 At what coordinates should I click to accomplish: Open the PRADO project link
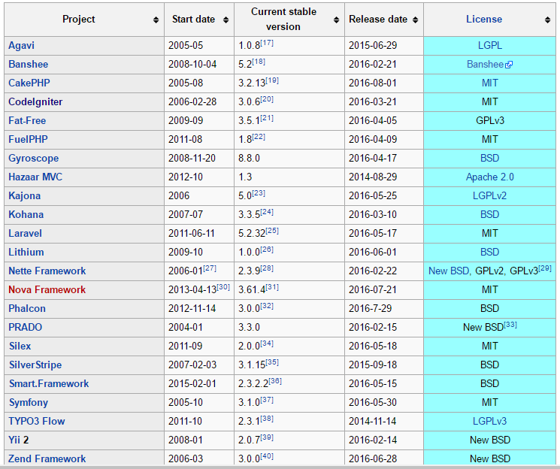point(26,327)
